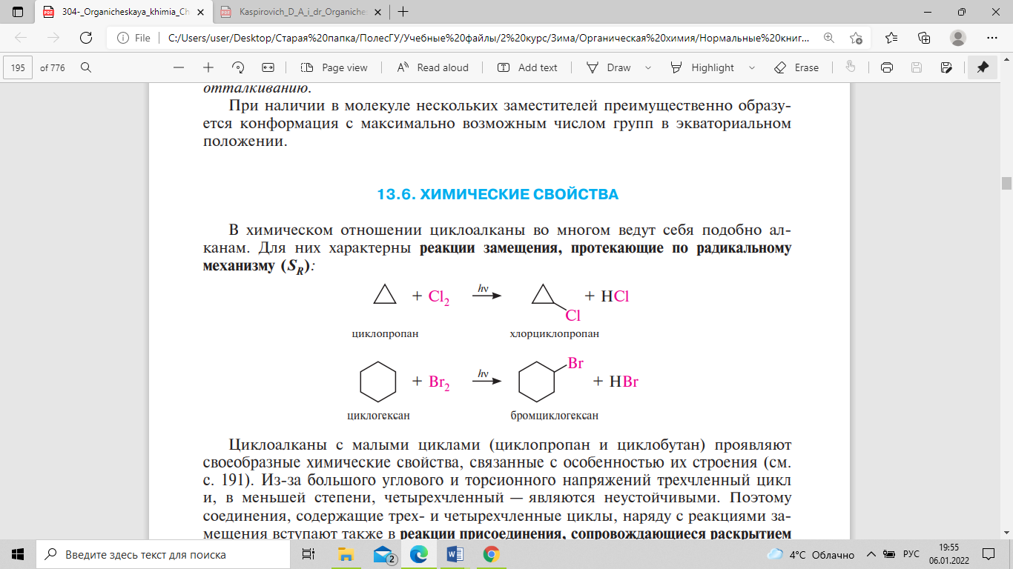Image resolution: width=1013 pixels, height=569 pixels.
Task: Click the taskbar search box
Action: tap(163, 554)
